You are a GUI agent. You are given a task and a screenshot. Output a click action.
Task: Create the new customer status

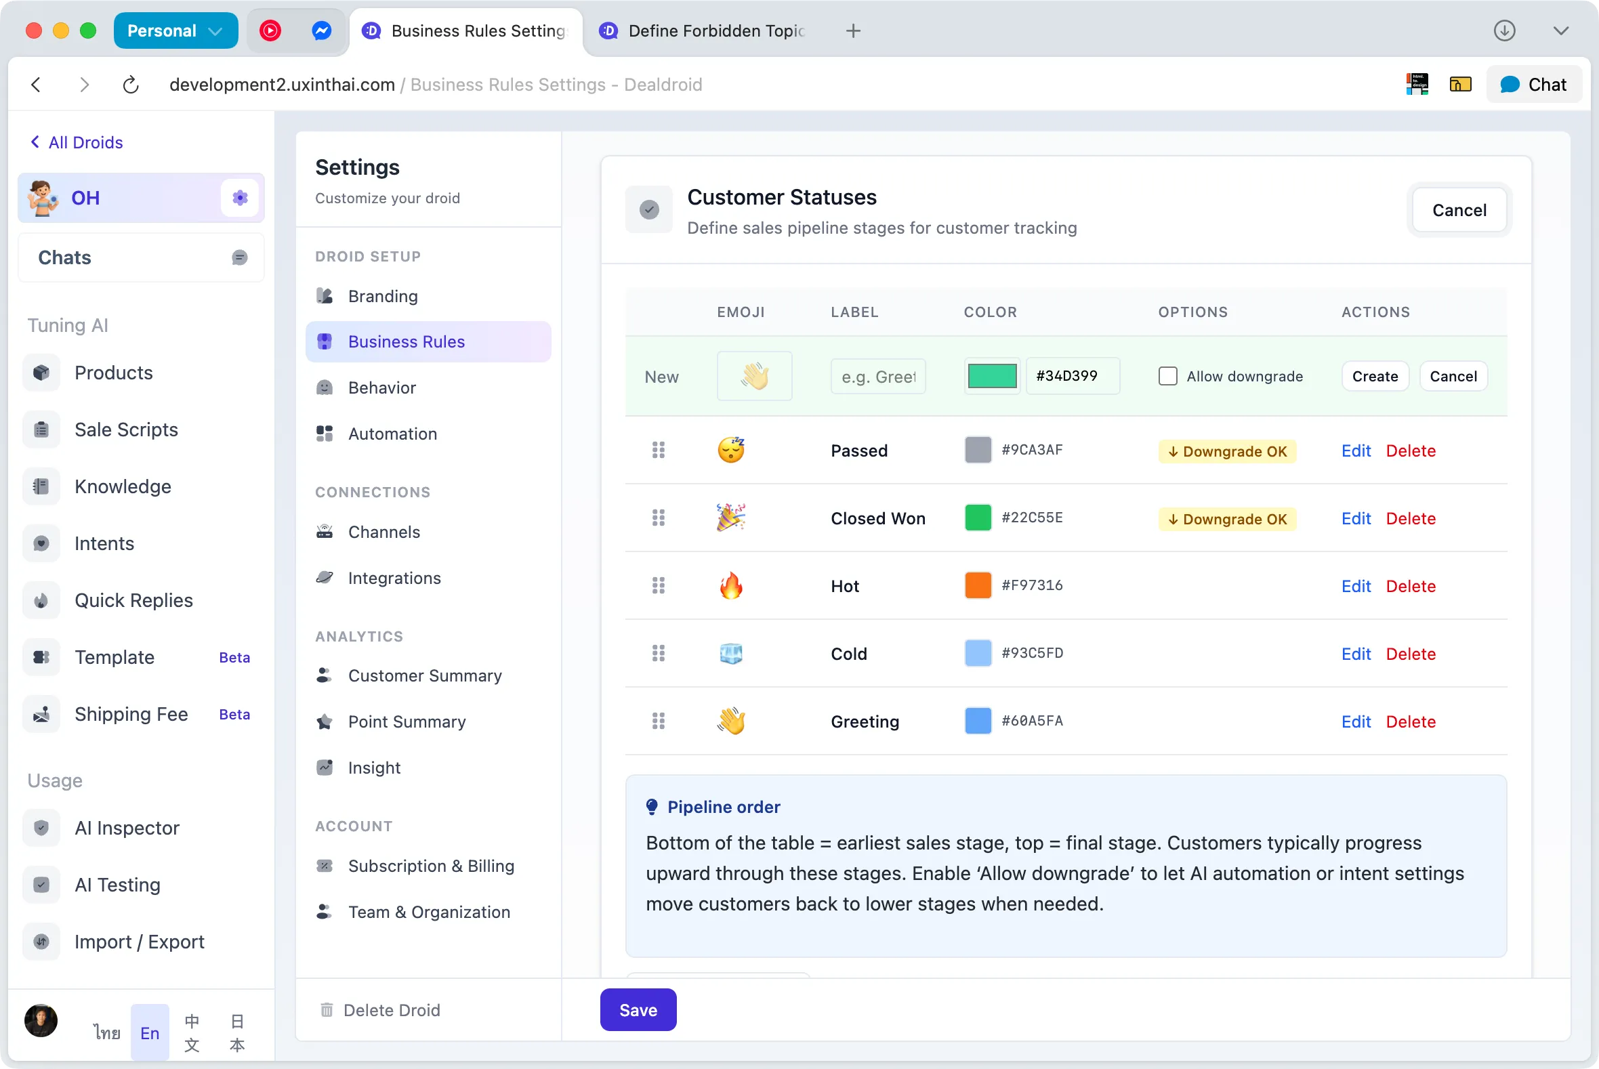point(1374,376)
